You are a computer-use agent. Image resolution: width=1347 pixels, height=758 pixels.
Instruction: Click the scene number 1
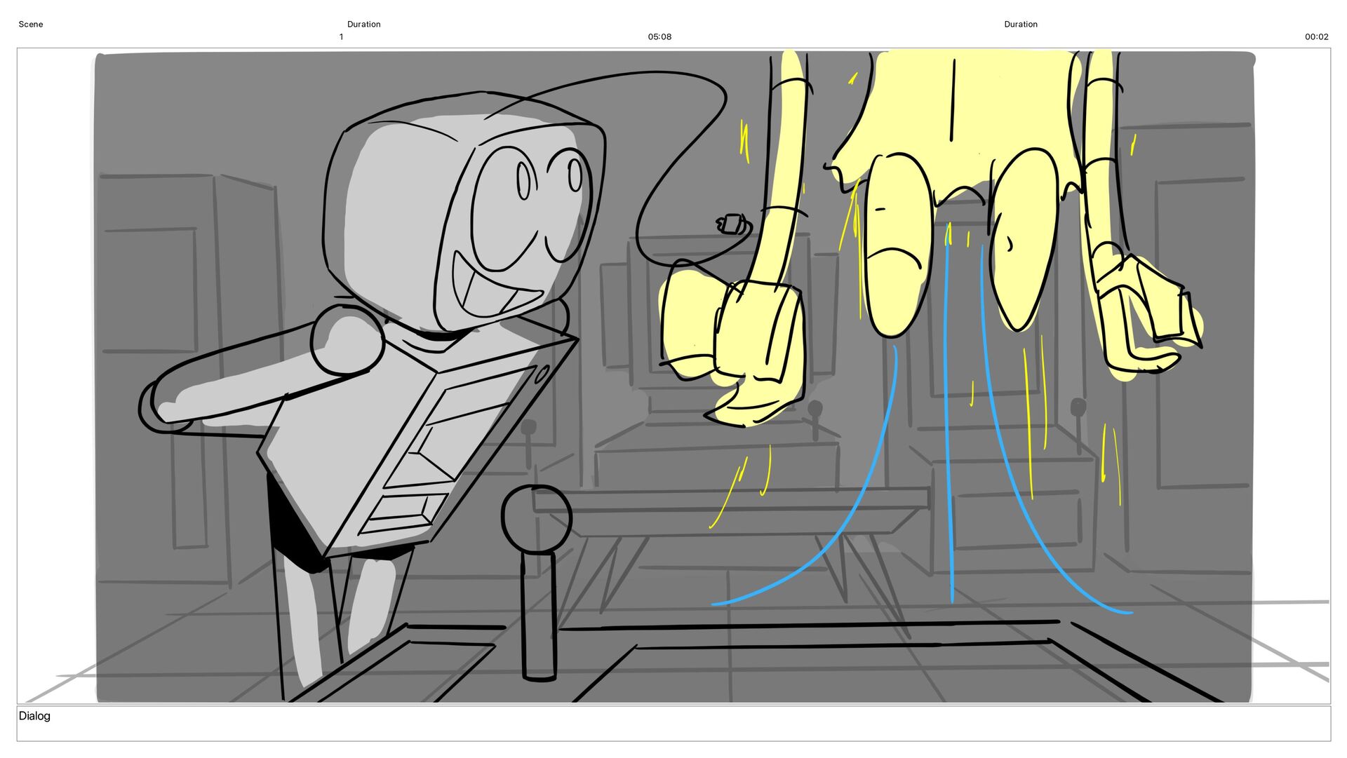pyautogui.click(x=341, y=36)
